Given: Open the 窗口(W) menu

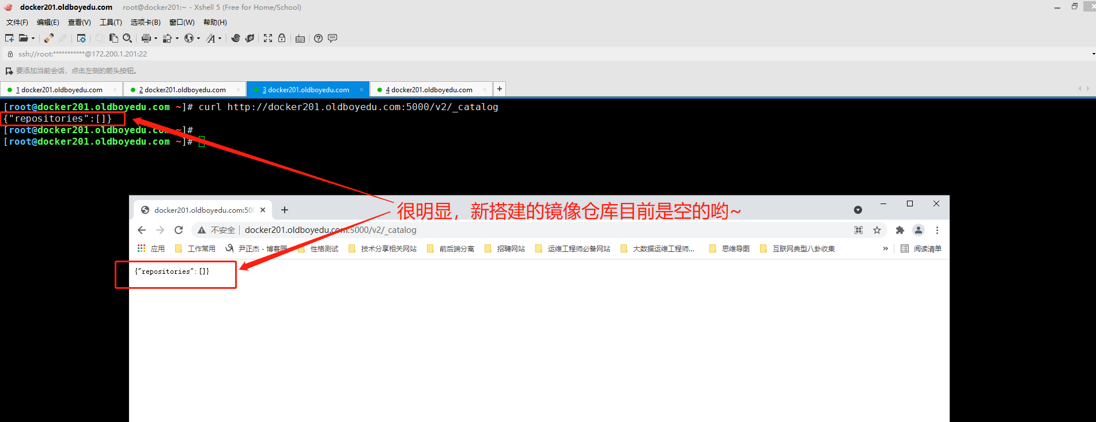Looking at the screenshot, I should 182,22.
